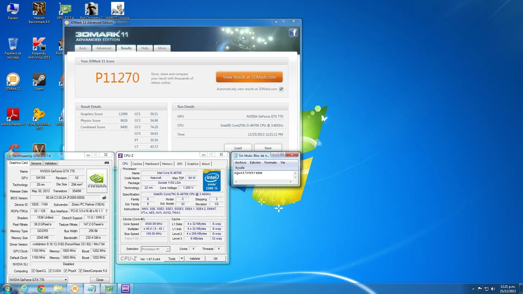Open the Memory tab in CPU-Z
523x294 pixels.
[167, 164]
